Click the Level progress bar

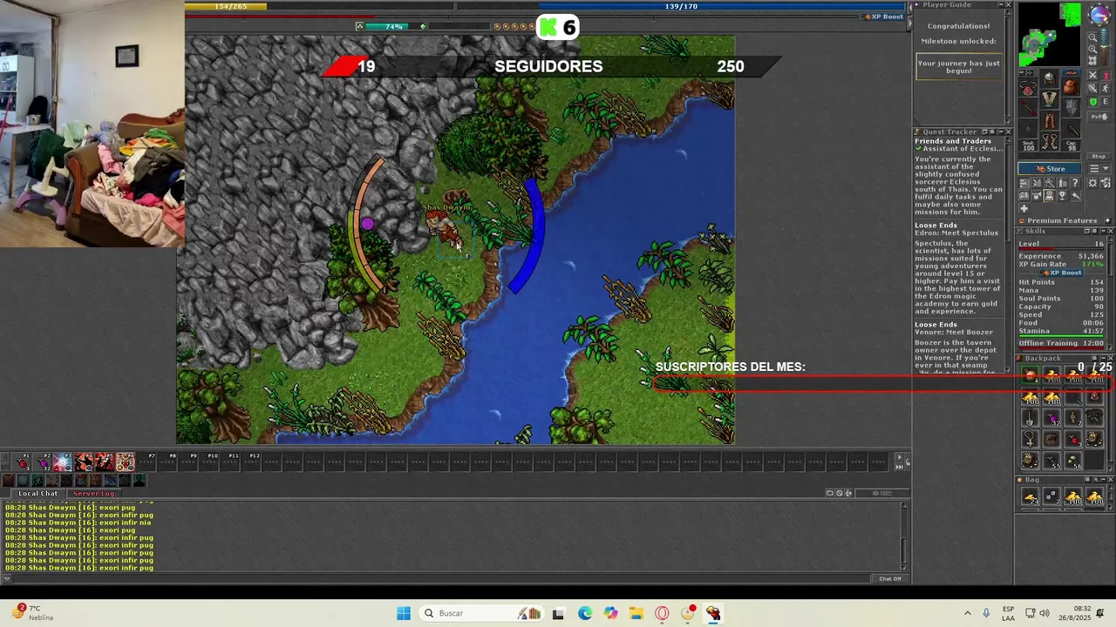[1062, 248]
